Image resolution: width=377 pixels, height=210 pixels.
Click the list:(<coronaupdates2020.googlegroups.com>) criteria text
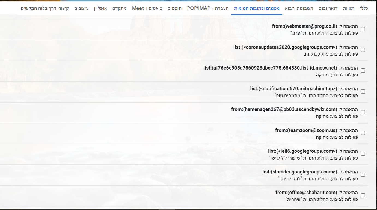[x=285, y=47]
